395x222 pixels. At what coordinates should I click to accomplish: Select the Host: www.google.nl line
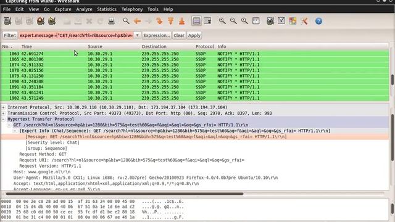tap(42, 172)
